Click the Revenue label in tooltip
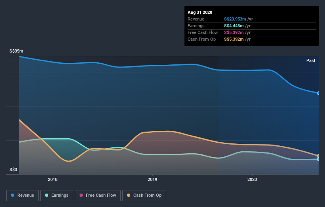Image resolution: width=325 pixels, height=207 pixels. tap(196, 19)
